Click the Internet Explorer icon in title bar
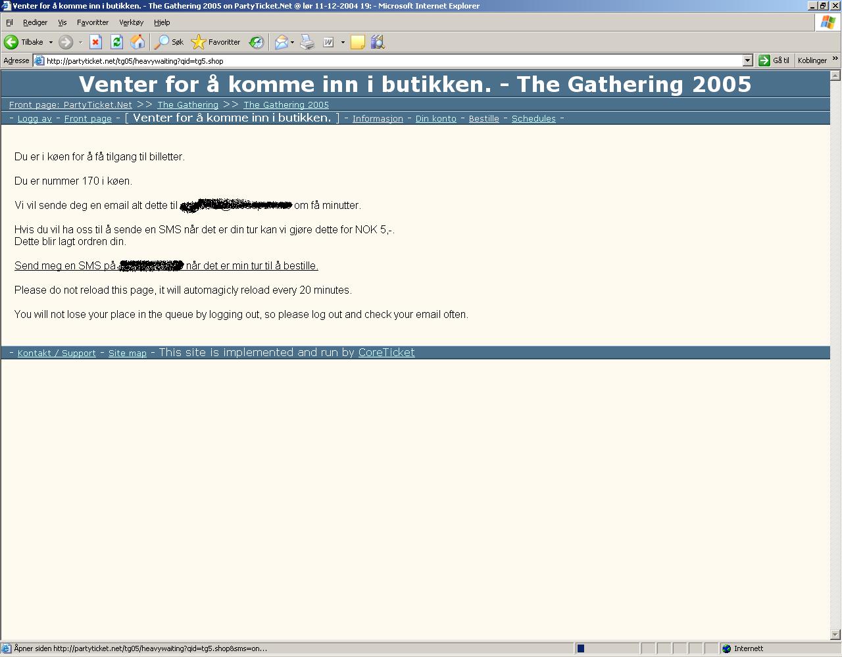The image size is (842, 657). coord(6,6)
